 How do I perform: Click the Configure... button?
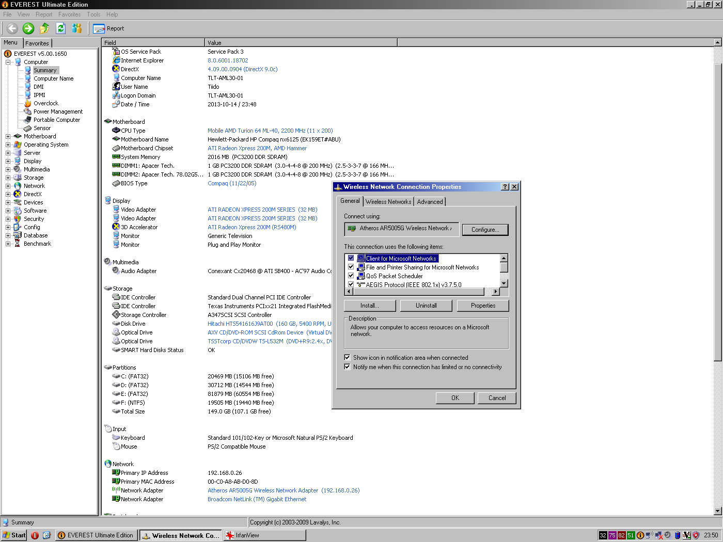click(485, 230)
